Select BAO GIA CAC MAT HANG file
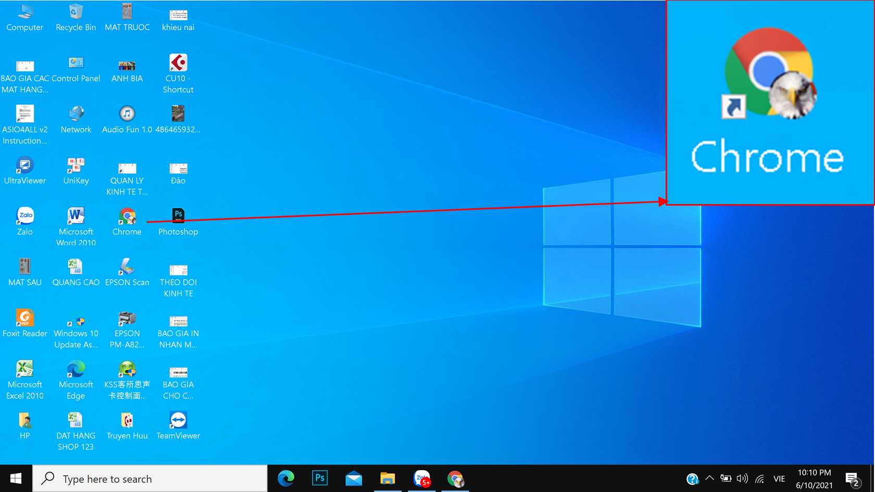 click(x=25, y=77)
